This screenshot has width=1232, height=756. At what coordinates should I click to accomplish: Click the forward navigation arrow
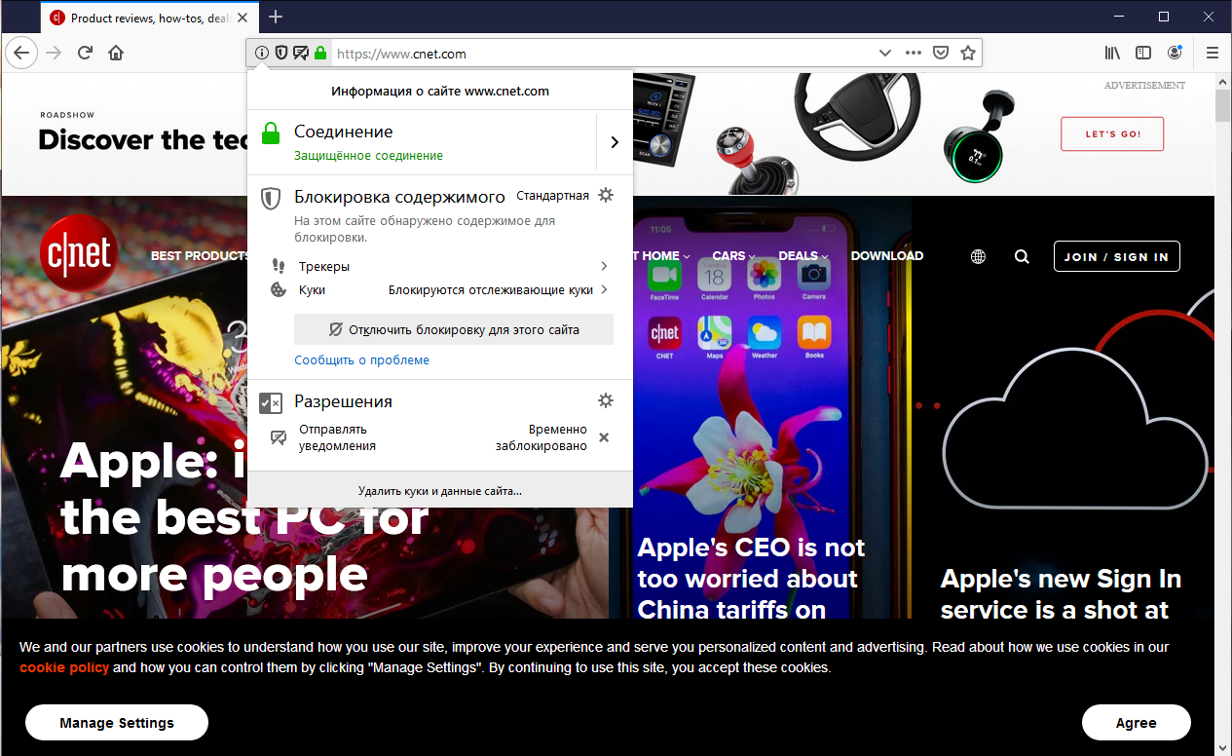(54, 53)
